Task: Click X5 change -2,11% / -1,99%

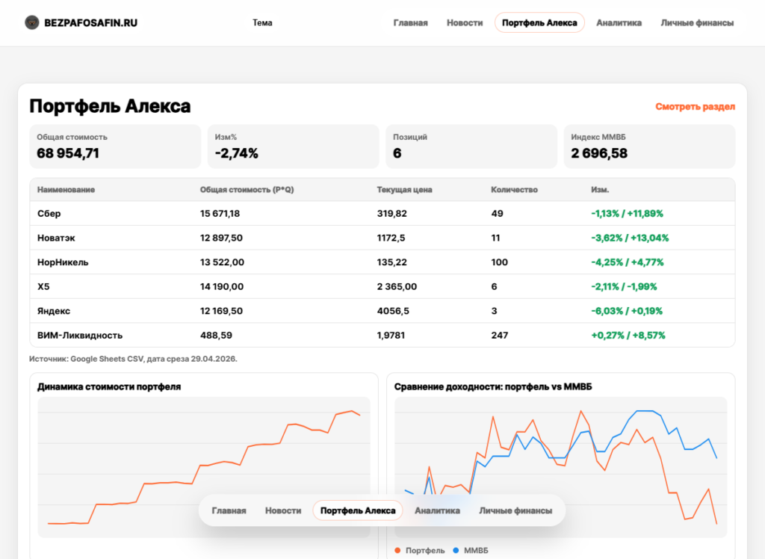Action: click(624, 286)
